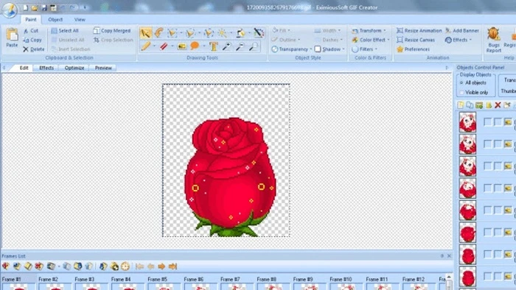Screen dimensions: 516x290
Task: Click the red X delete object icon in Objects panel
Action: pos(498,105)
